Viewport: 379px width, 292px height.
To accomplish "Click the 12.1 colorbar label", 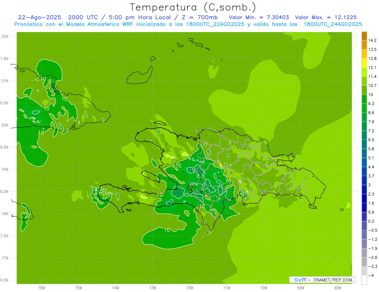I will coord(373,68).
